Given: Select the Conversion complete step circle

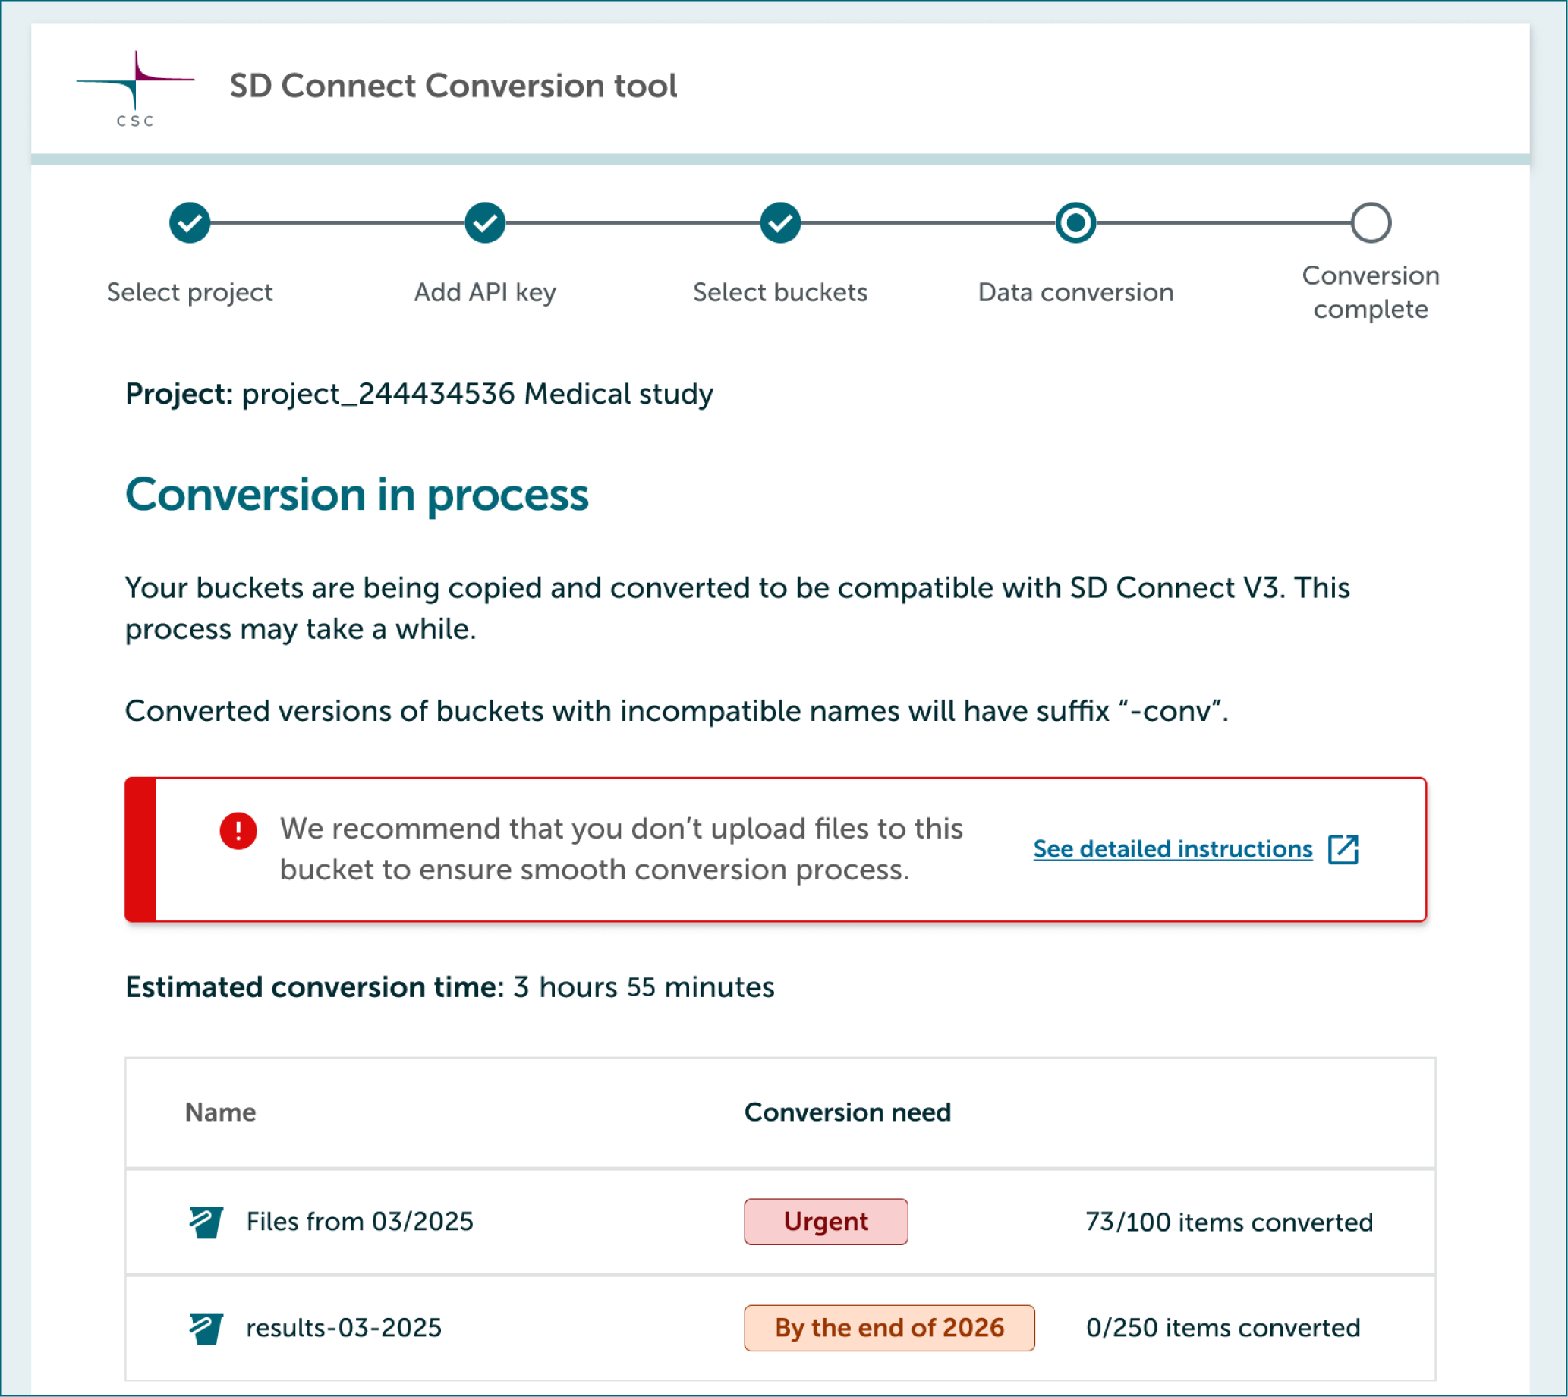Looking at the screenshot, I should point(1370,223).
